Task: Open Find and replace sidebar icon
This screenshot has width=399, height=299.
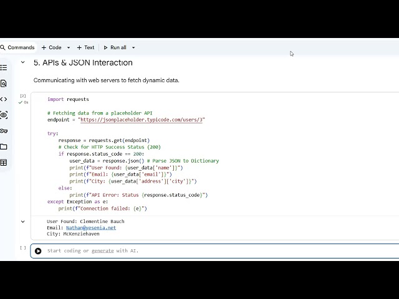Action: tap(4, 83)
